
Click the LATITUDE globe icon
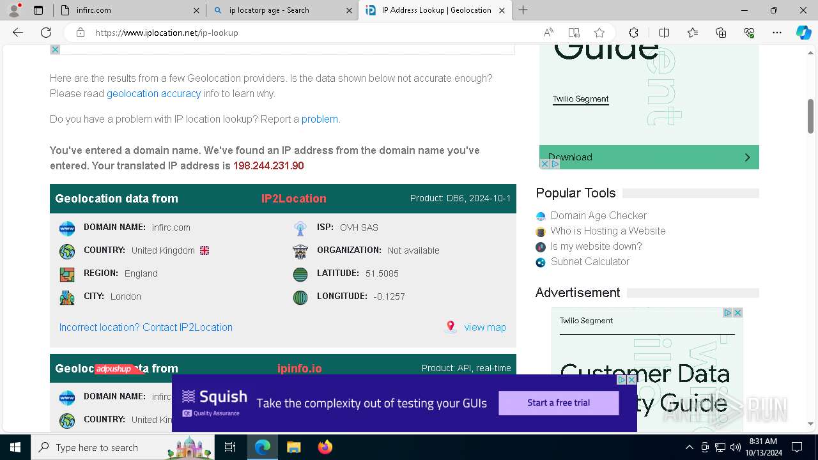point(300,275)
